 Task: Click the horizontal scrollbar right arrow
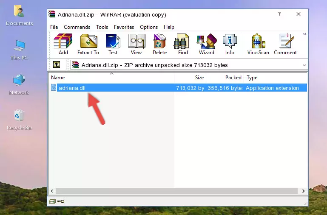(x=304, y=191)
